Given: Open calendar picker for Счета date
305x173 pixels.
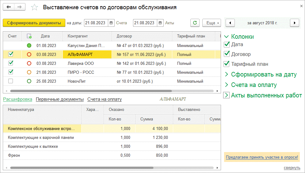Looking at the screenshot, I should click(111, 23).
